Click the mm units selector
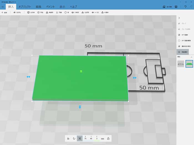The image size is (194, 145). tap(103, 139)
